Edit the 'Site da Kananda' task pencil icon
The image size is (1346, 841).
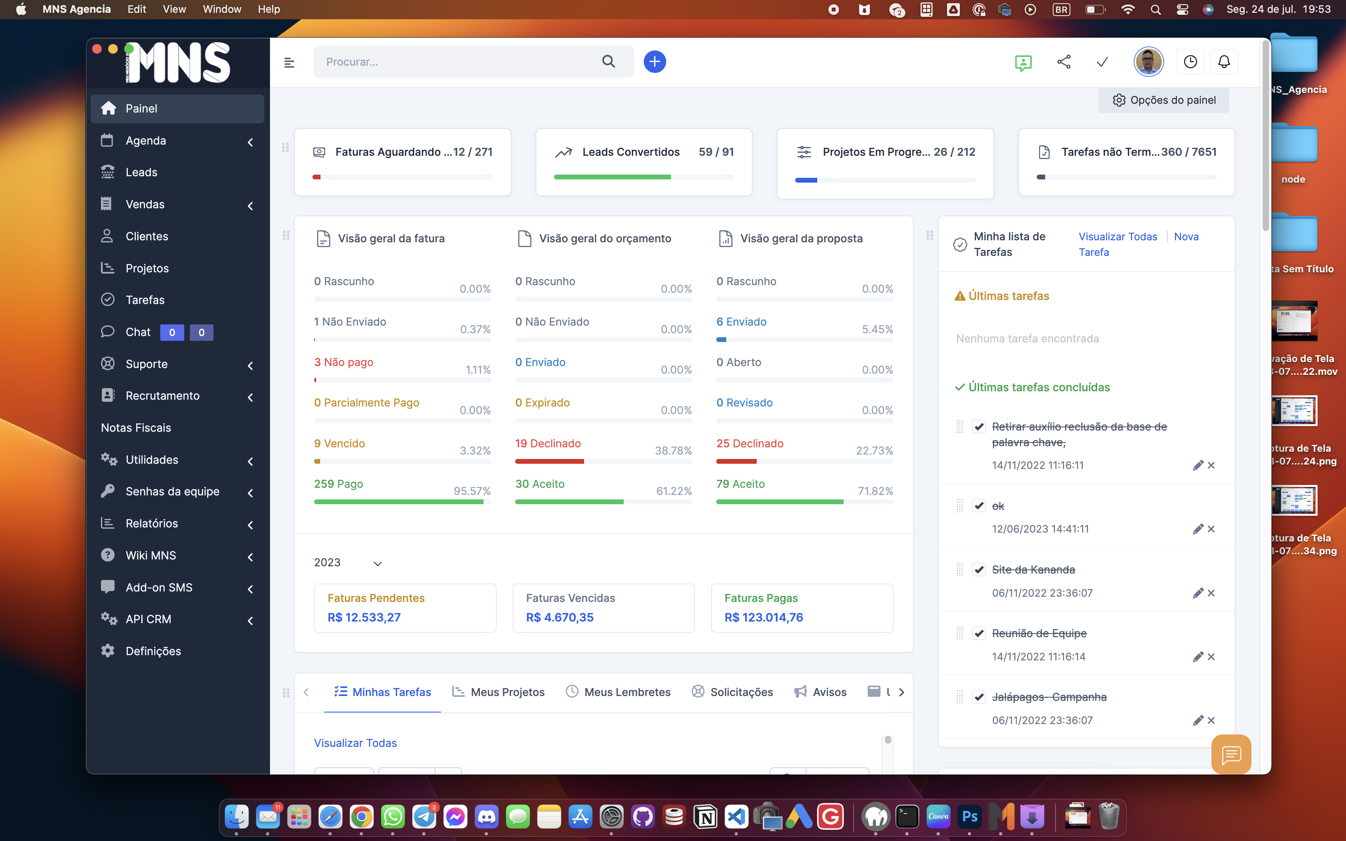click(1197, 593)
